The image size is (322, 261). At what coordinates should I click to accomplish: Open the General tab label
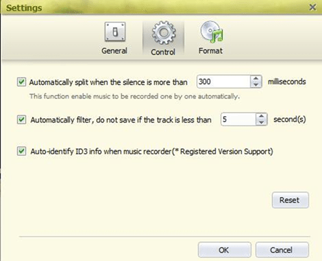pos(114,51)
